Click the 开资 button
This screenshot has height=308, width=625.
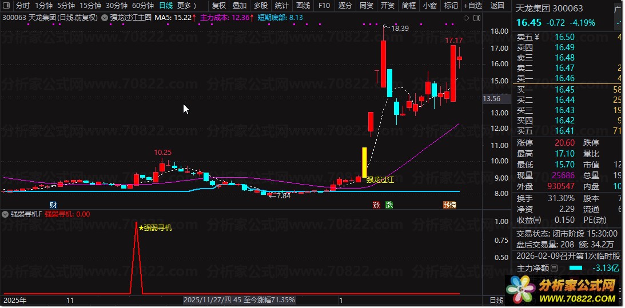(x=388, y=6)
